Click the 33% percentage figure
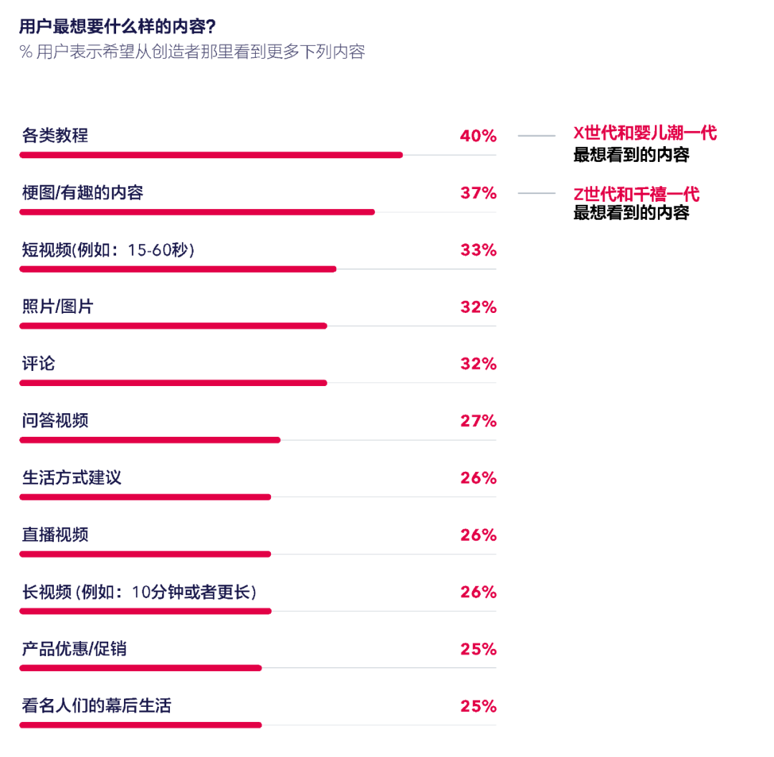Image resolution: width=774 pixels, height=757 pixels. click(x=478, y=250)
